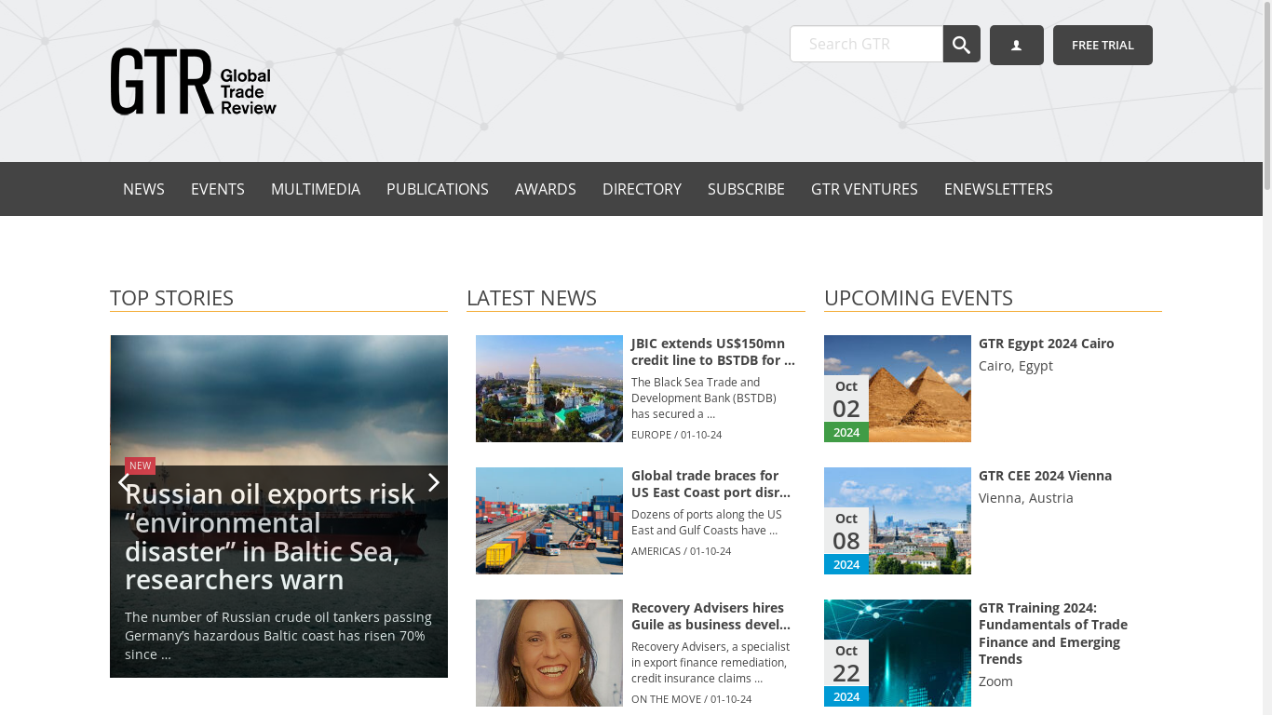Click the Kyiv monastery thumbnail image

(x=549, y=388)
